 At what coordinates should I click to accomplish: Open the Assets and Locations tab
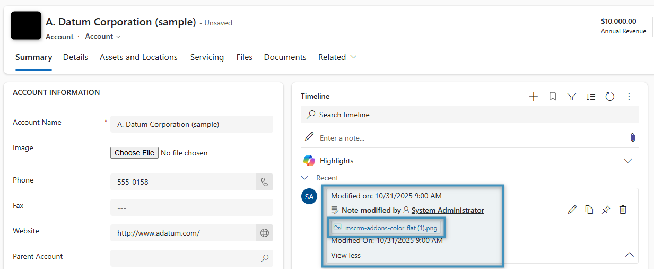click(x=138, y=57)
